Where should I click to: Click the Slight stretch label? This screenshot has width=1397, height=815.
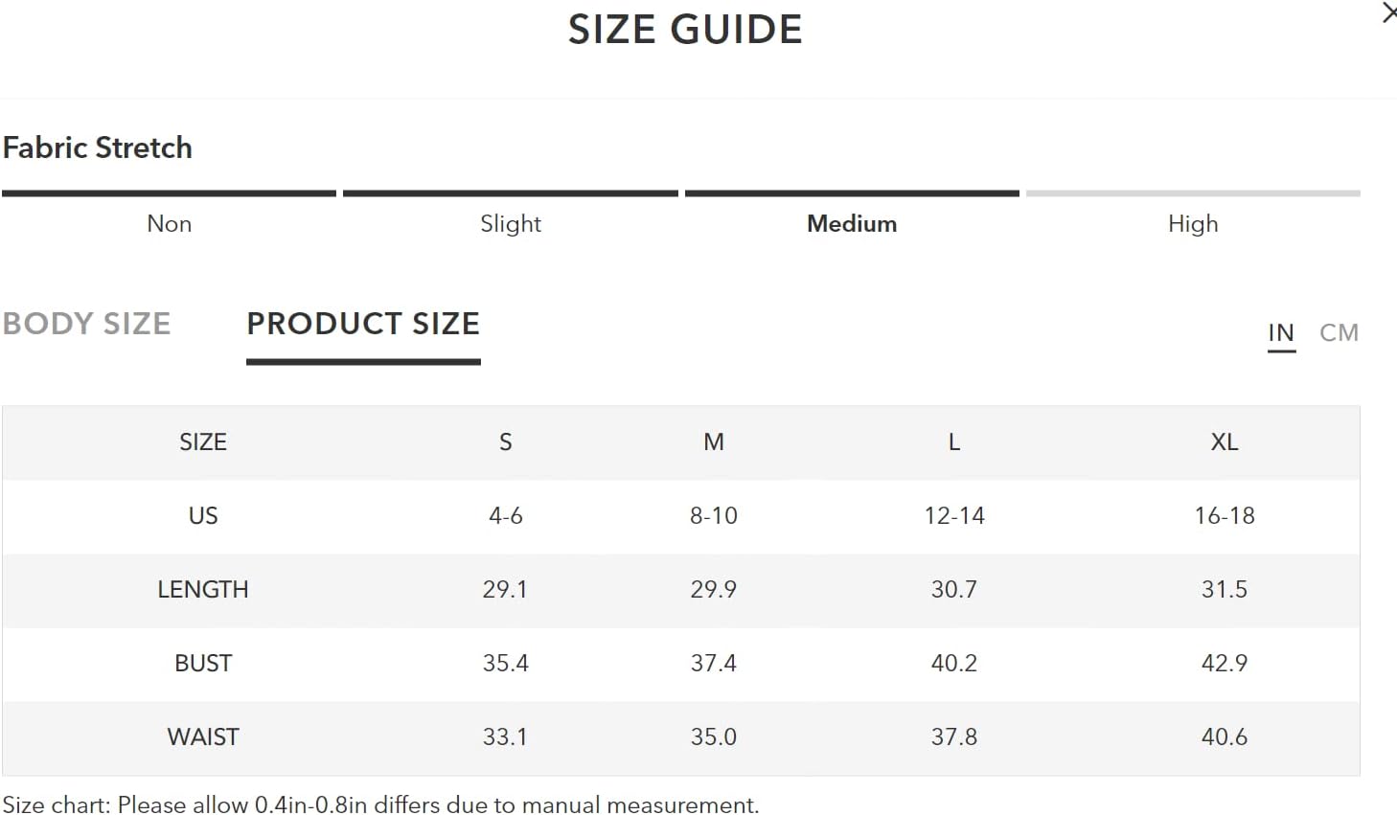pos(511,223)
